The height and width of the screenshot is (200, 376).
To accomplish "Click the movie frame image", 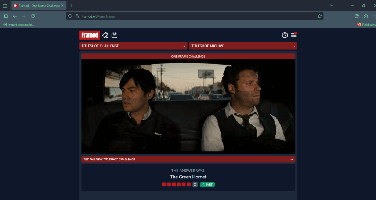I will (188, 106).
